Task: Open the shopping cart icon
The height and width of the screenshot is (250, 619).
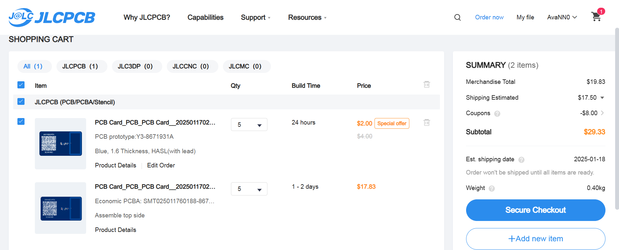Action: click(596, 17)
